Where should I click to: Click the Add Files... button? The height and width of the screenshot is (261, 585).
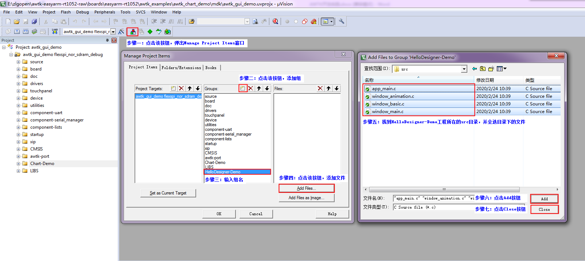(306, 188)
